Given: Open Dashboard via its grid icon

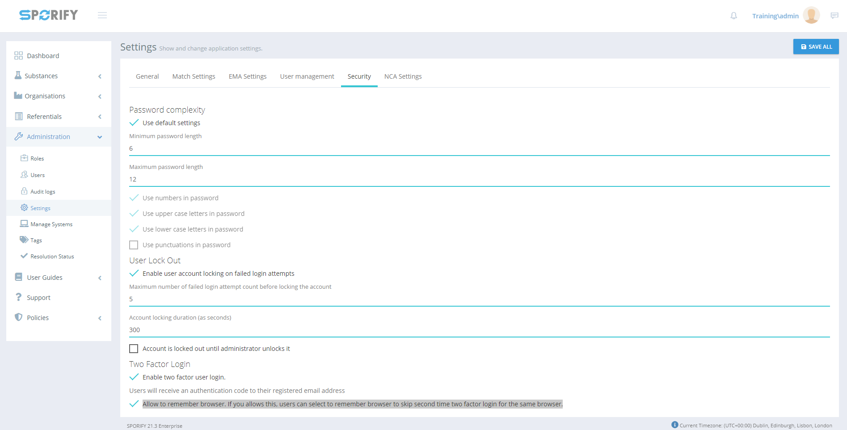Looking at the screenshot, I should [x=18, y=55].
